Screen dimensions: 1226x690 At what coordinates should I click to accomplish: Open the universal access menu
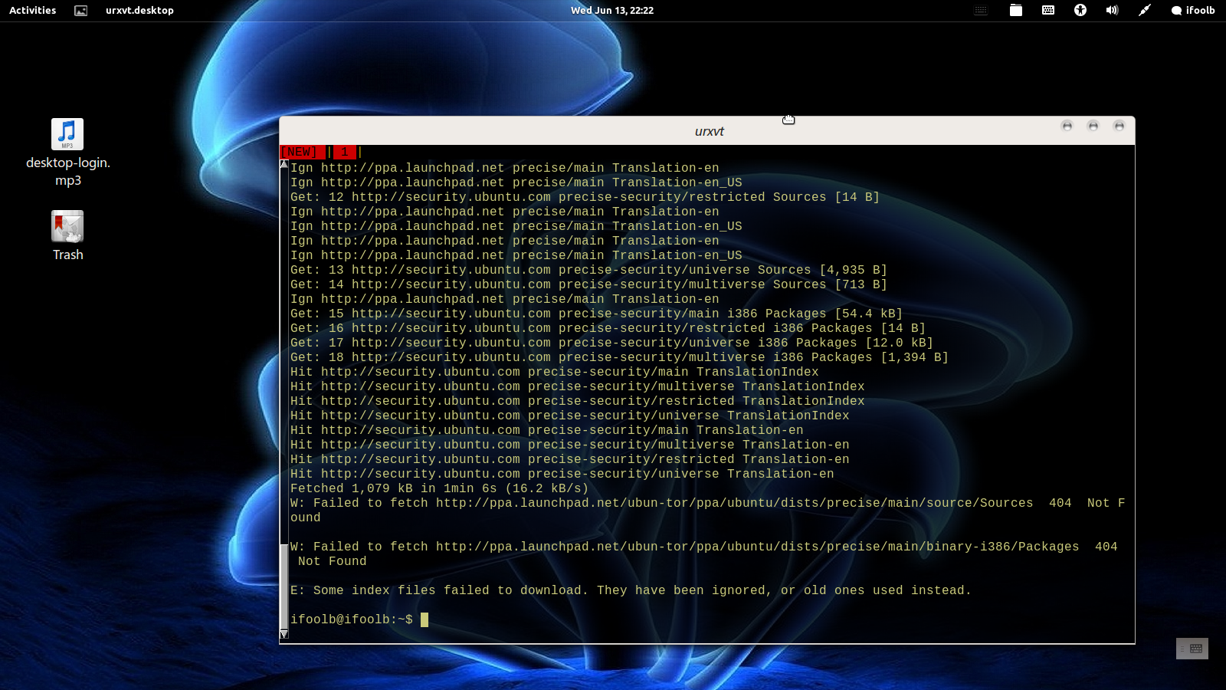pyautogui.click(x=1080, y=10)
